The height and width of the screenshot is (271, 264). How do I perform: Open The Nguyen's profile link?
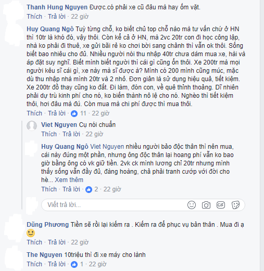(x=44, y=255)
